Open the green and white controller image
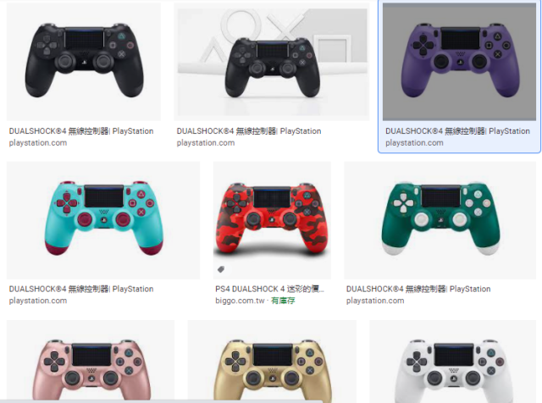Screen dimensions: 542x403 [x=440, y=220]
